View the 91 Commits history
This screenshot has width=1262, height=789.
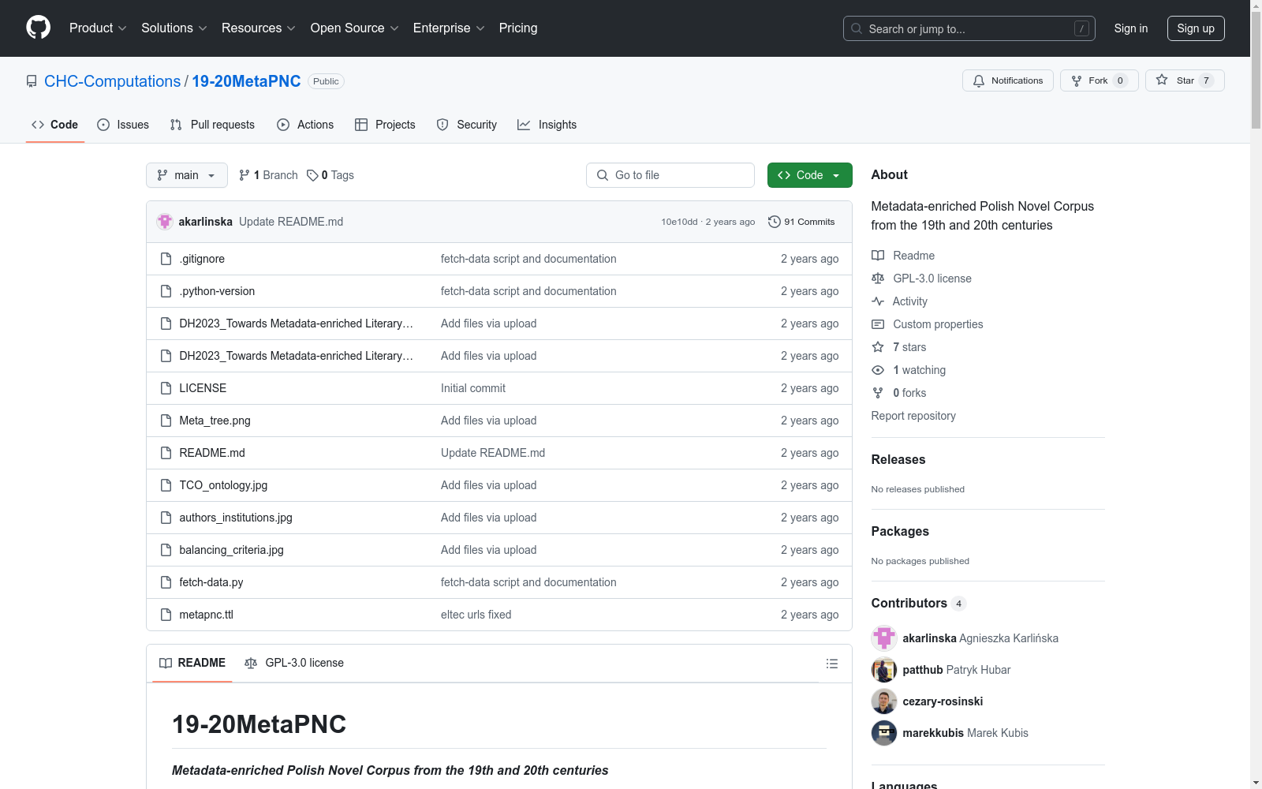[801, 222]
